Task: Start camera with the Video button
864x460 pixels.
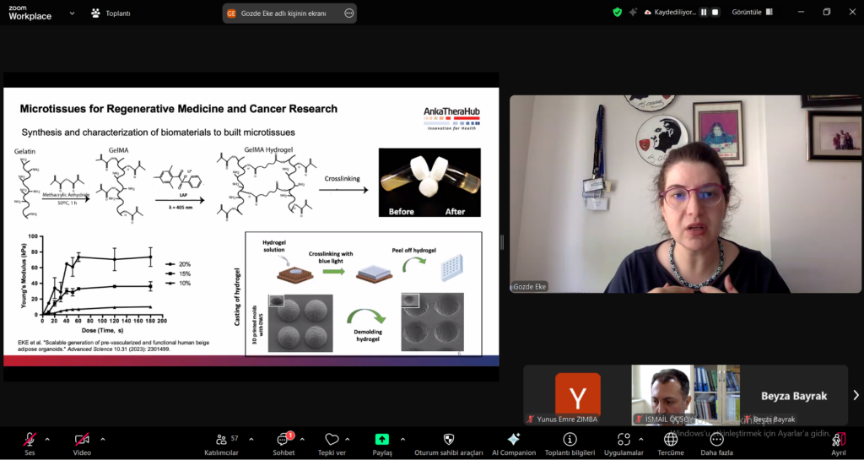Action: point(82,443)
